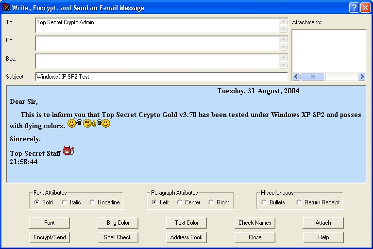
Task: Click the red devil emoticon after Top Secret Staff
Action: pyautogui.click(x=68, y=150)
